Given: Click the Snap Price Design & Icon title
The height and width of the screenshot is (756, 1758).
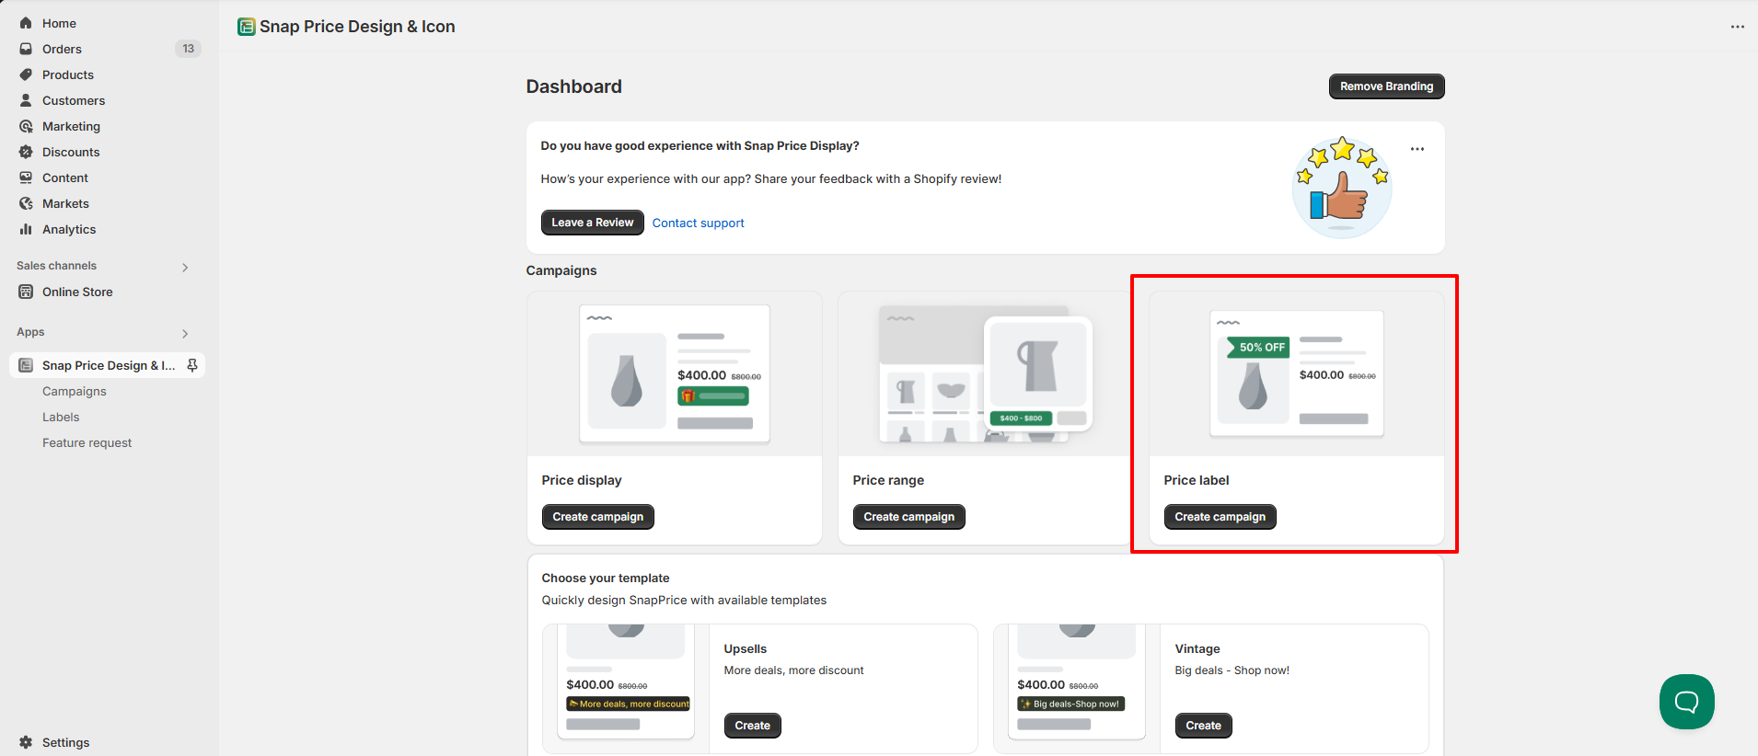Looking at the screenshot, I should click(x=357, y=27).
